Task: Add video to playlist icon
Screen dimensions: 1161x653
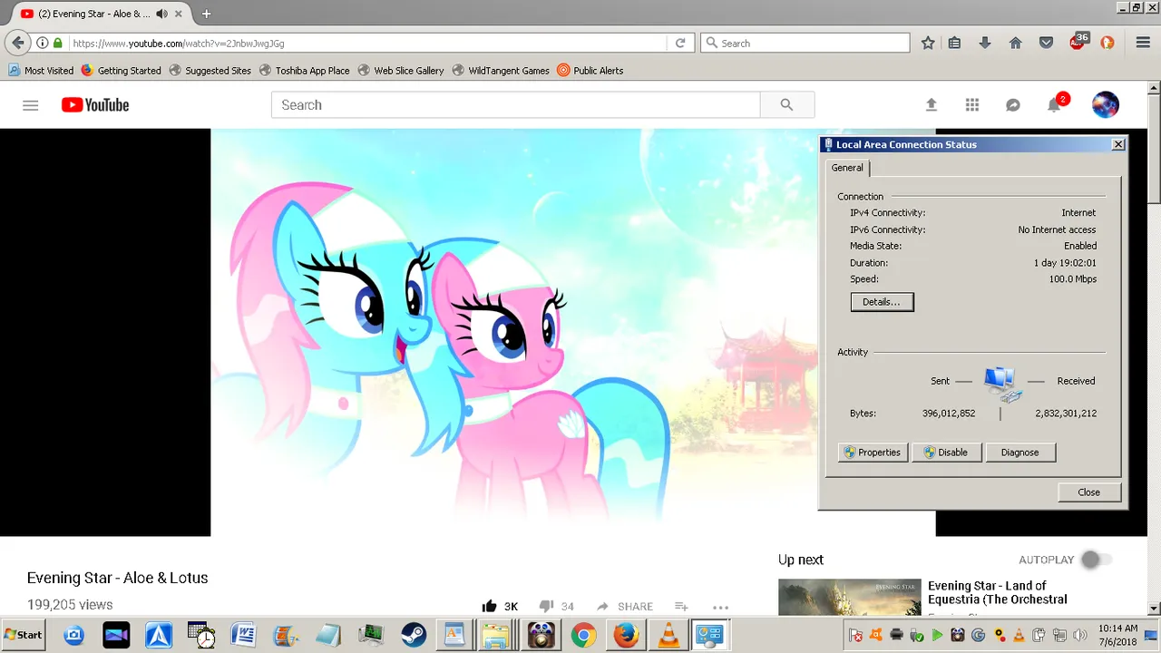Action: tap(681, 606)
